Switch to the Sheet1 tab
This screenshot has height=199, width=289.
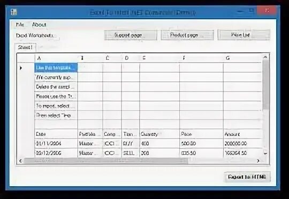(25, 48)
